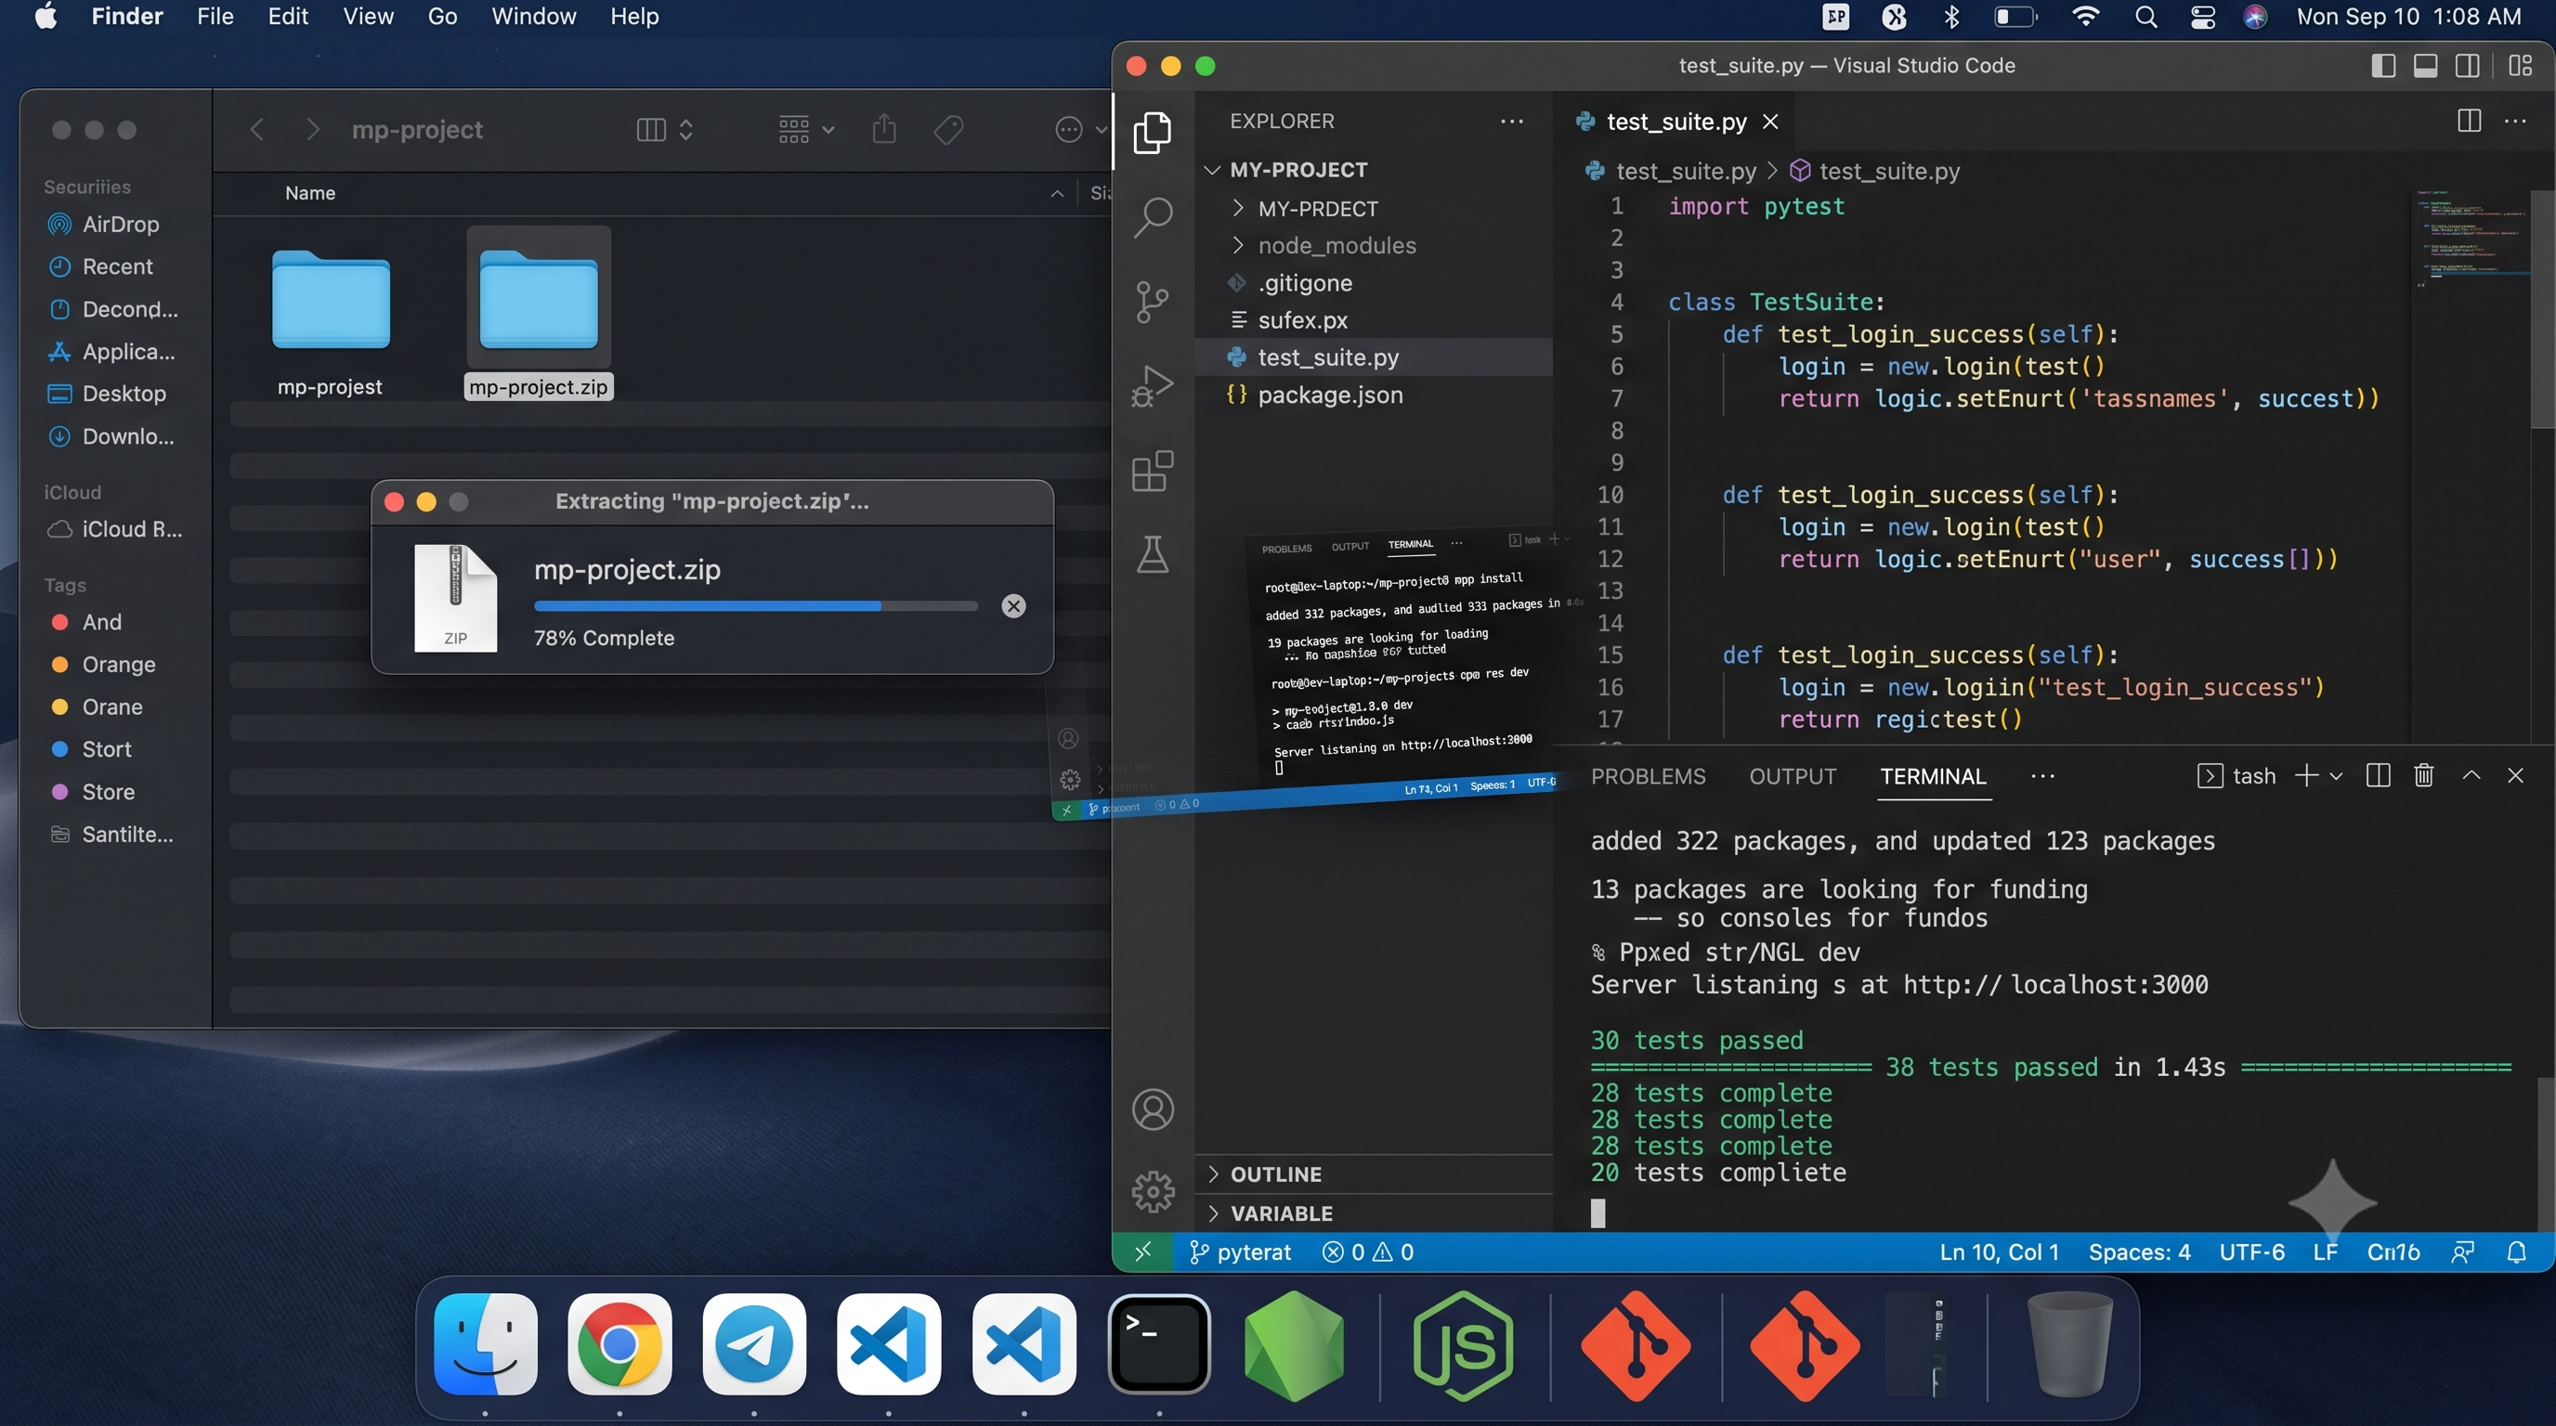
Task: Click the extraction progress bar
Action: click(755, 606)
